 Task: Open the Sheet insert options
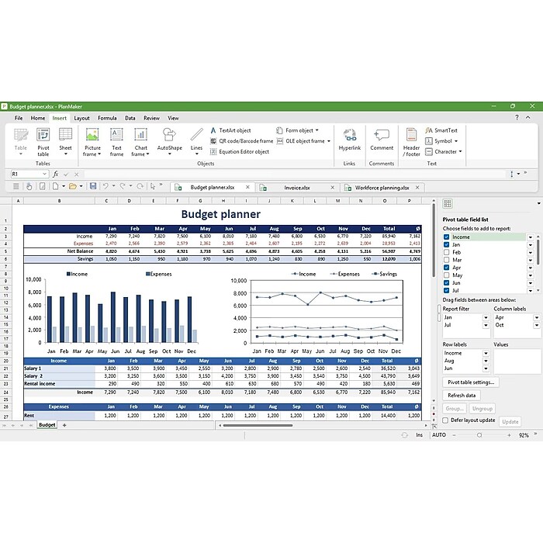65,142
